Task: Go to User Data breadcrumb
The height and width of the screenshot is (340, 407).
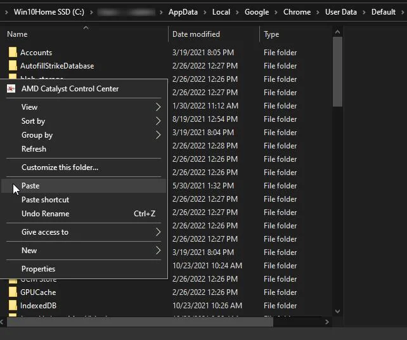Action: coord(341,12)
